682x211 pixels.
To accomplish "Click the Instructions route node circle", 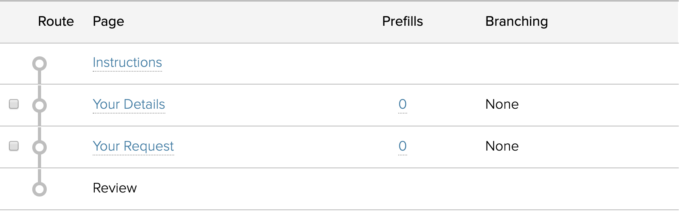I will [x=40, y=64].
